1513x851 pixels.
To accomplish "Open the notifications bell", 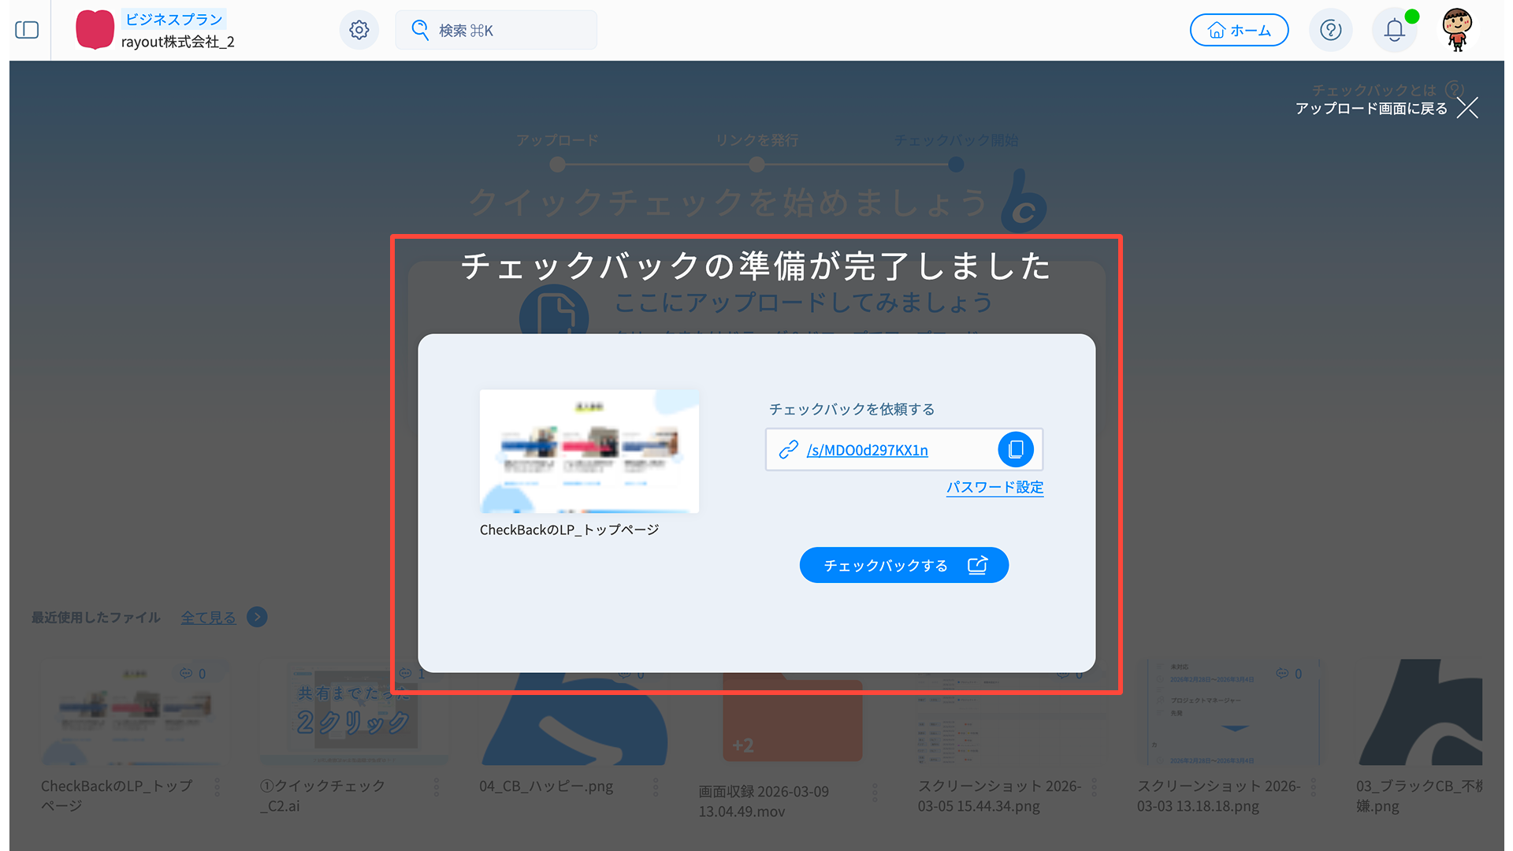I will click(x=1394, y=30).
